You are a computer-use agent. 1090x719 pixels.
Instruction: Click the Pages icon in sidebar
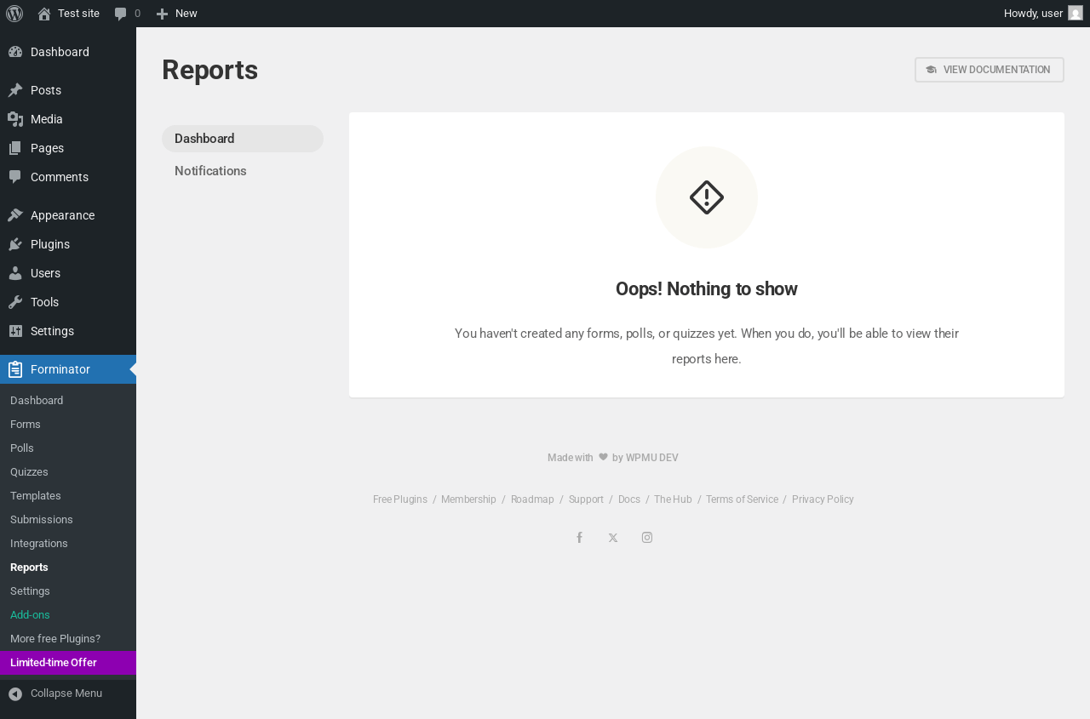point(15,148)
